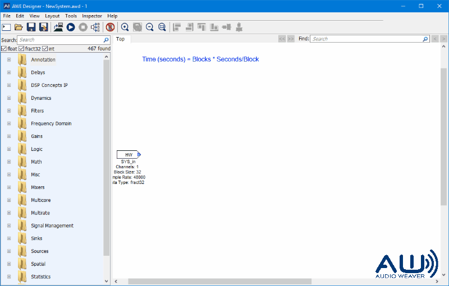Click the Zoom to Fit icon

coord(162,27)
